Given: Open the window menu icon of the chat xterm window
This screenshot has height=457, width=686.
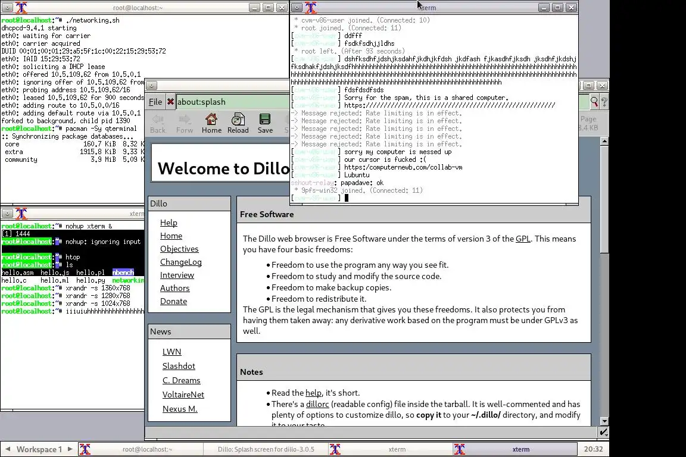Looking at the screenshot, I should pos(297,7).
